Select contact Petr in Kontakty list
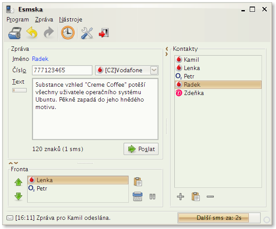 point(218,76)
